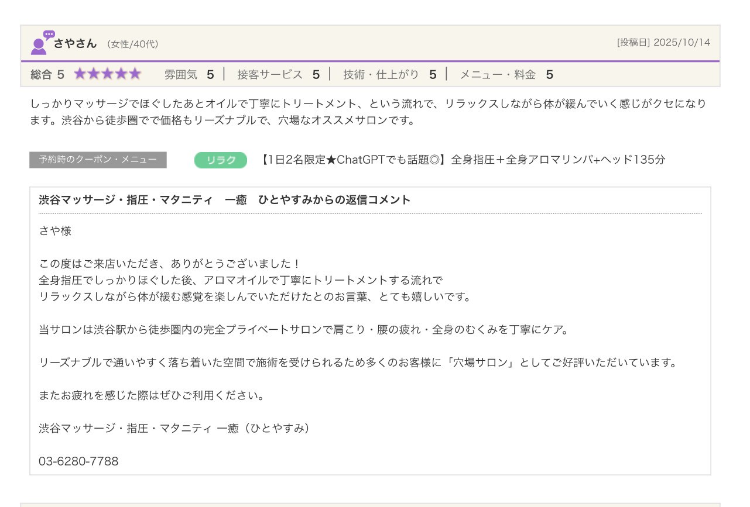Click the ひとやすみからの返信コメント reply header
Image resolution: width=750 pixels, height=507 pixels.
click(x=225, y=200)
